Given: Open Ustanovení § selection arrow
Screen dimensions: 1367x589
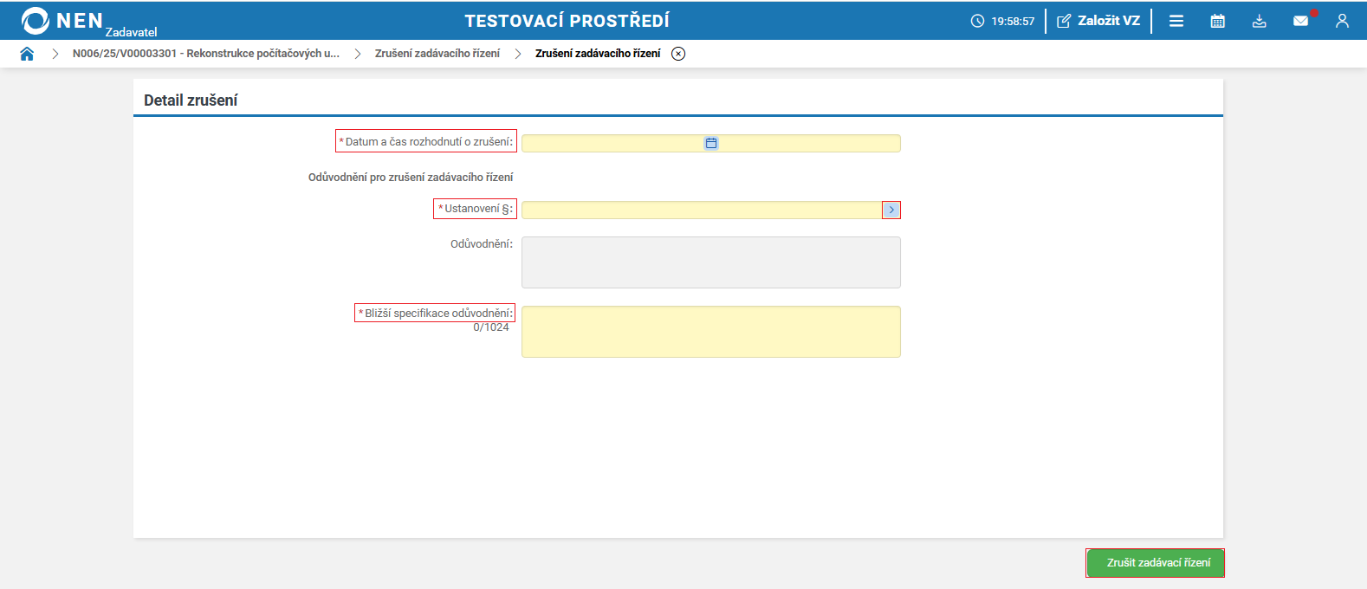Looking at the screenshot, I should coord(891,210).
